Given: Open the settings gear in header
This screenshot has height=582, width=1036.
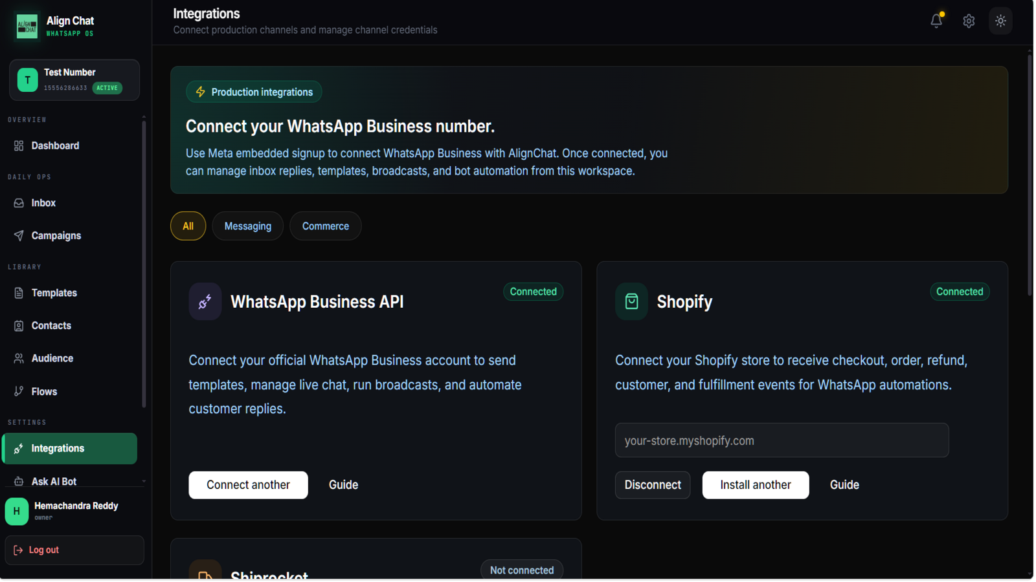Looking at the screenshot, I should (969, 21).
